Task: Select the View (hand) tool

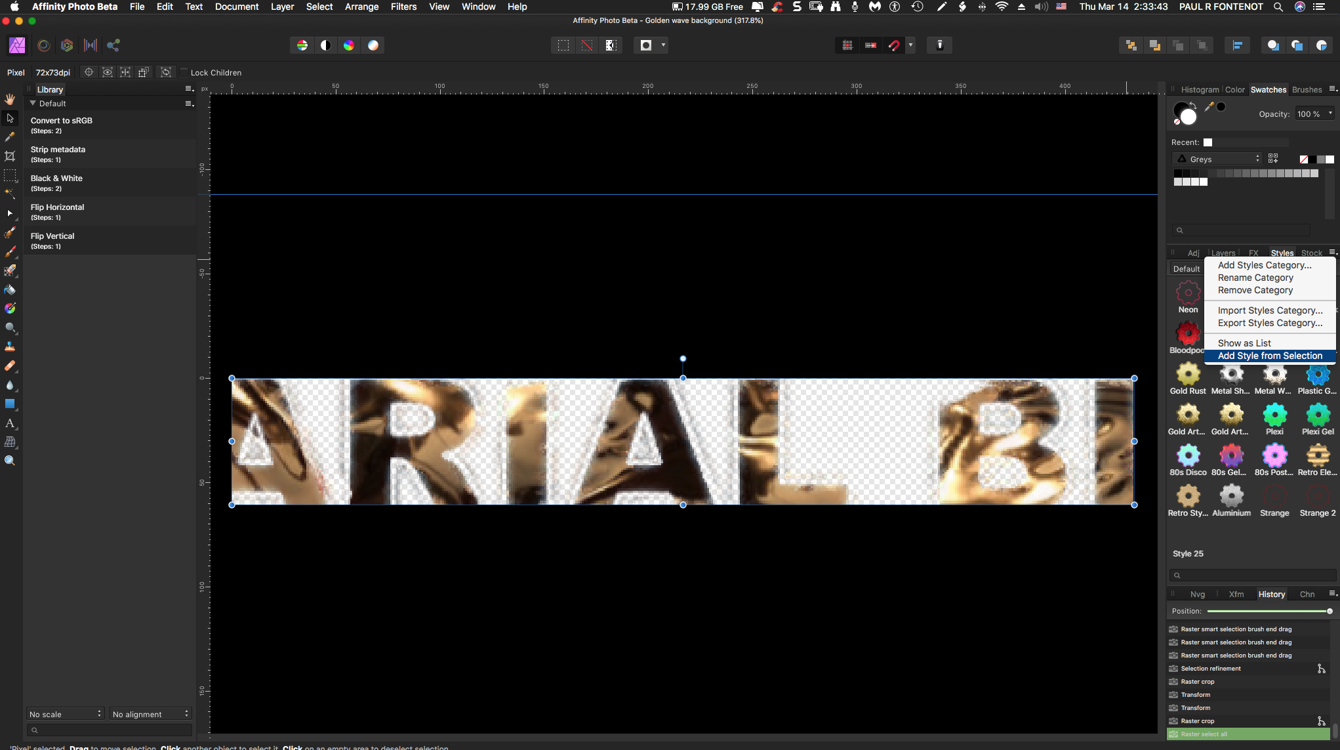Action: pos(10,99)
